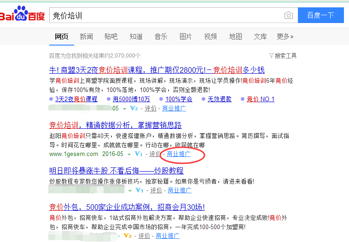
Task: Switch to the 新闻 tab
Action: coord(87,36)
